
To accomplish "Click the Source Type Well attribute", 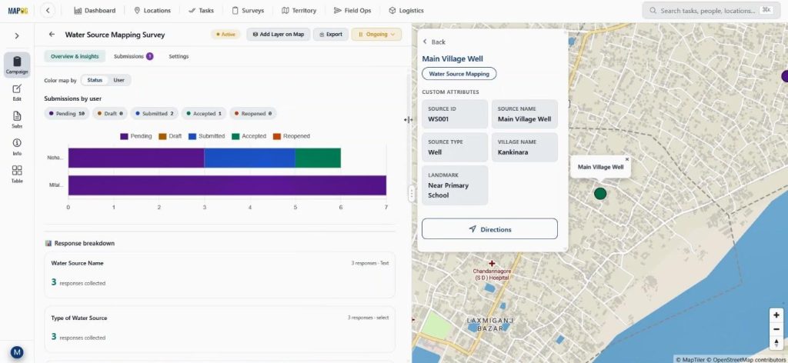I will point(455,147).
